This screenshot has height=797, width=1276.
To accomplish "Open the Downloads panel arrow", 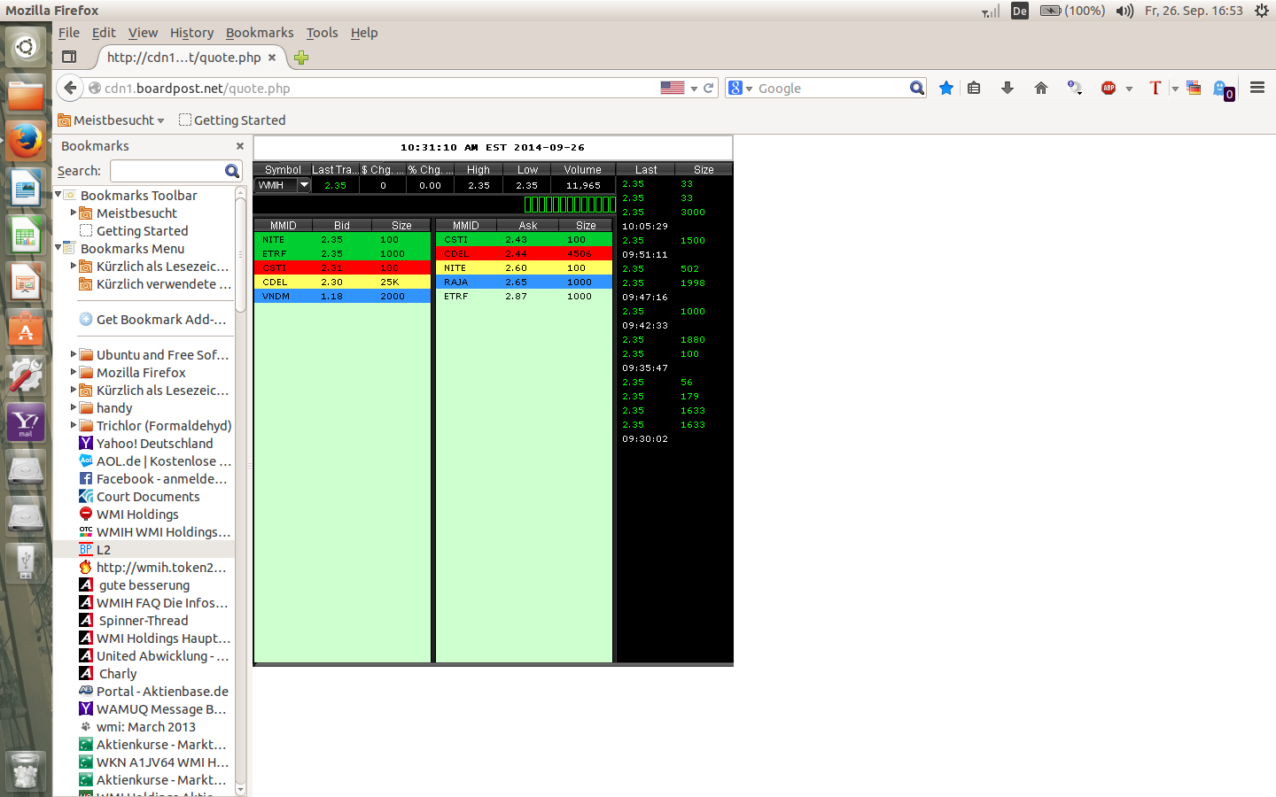I will [x=1008, y=88].
